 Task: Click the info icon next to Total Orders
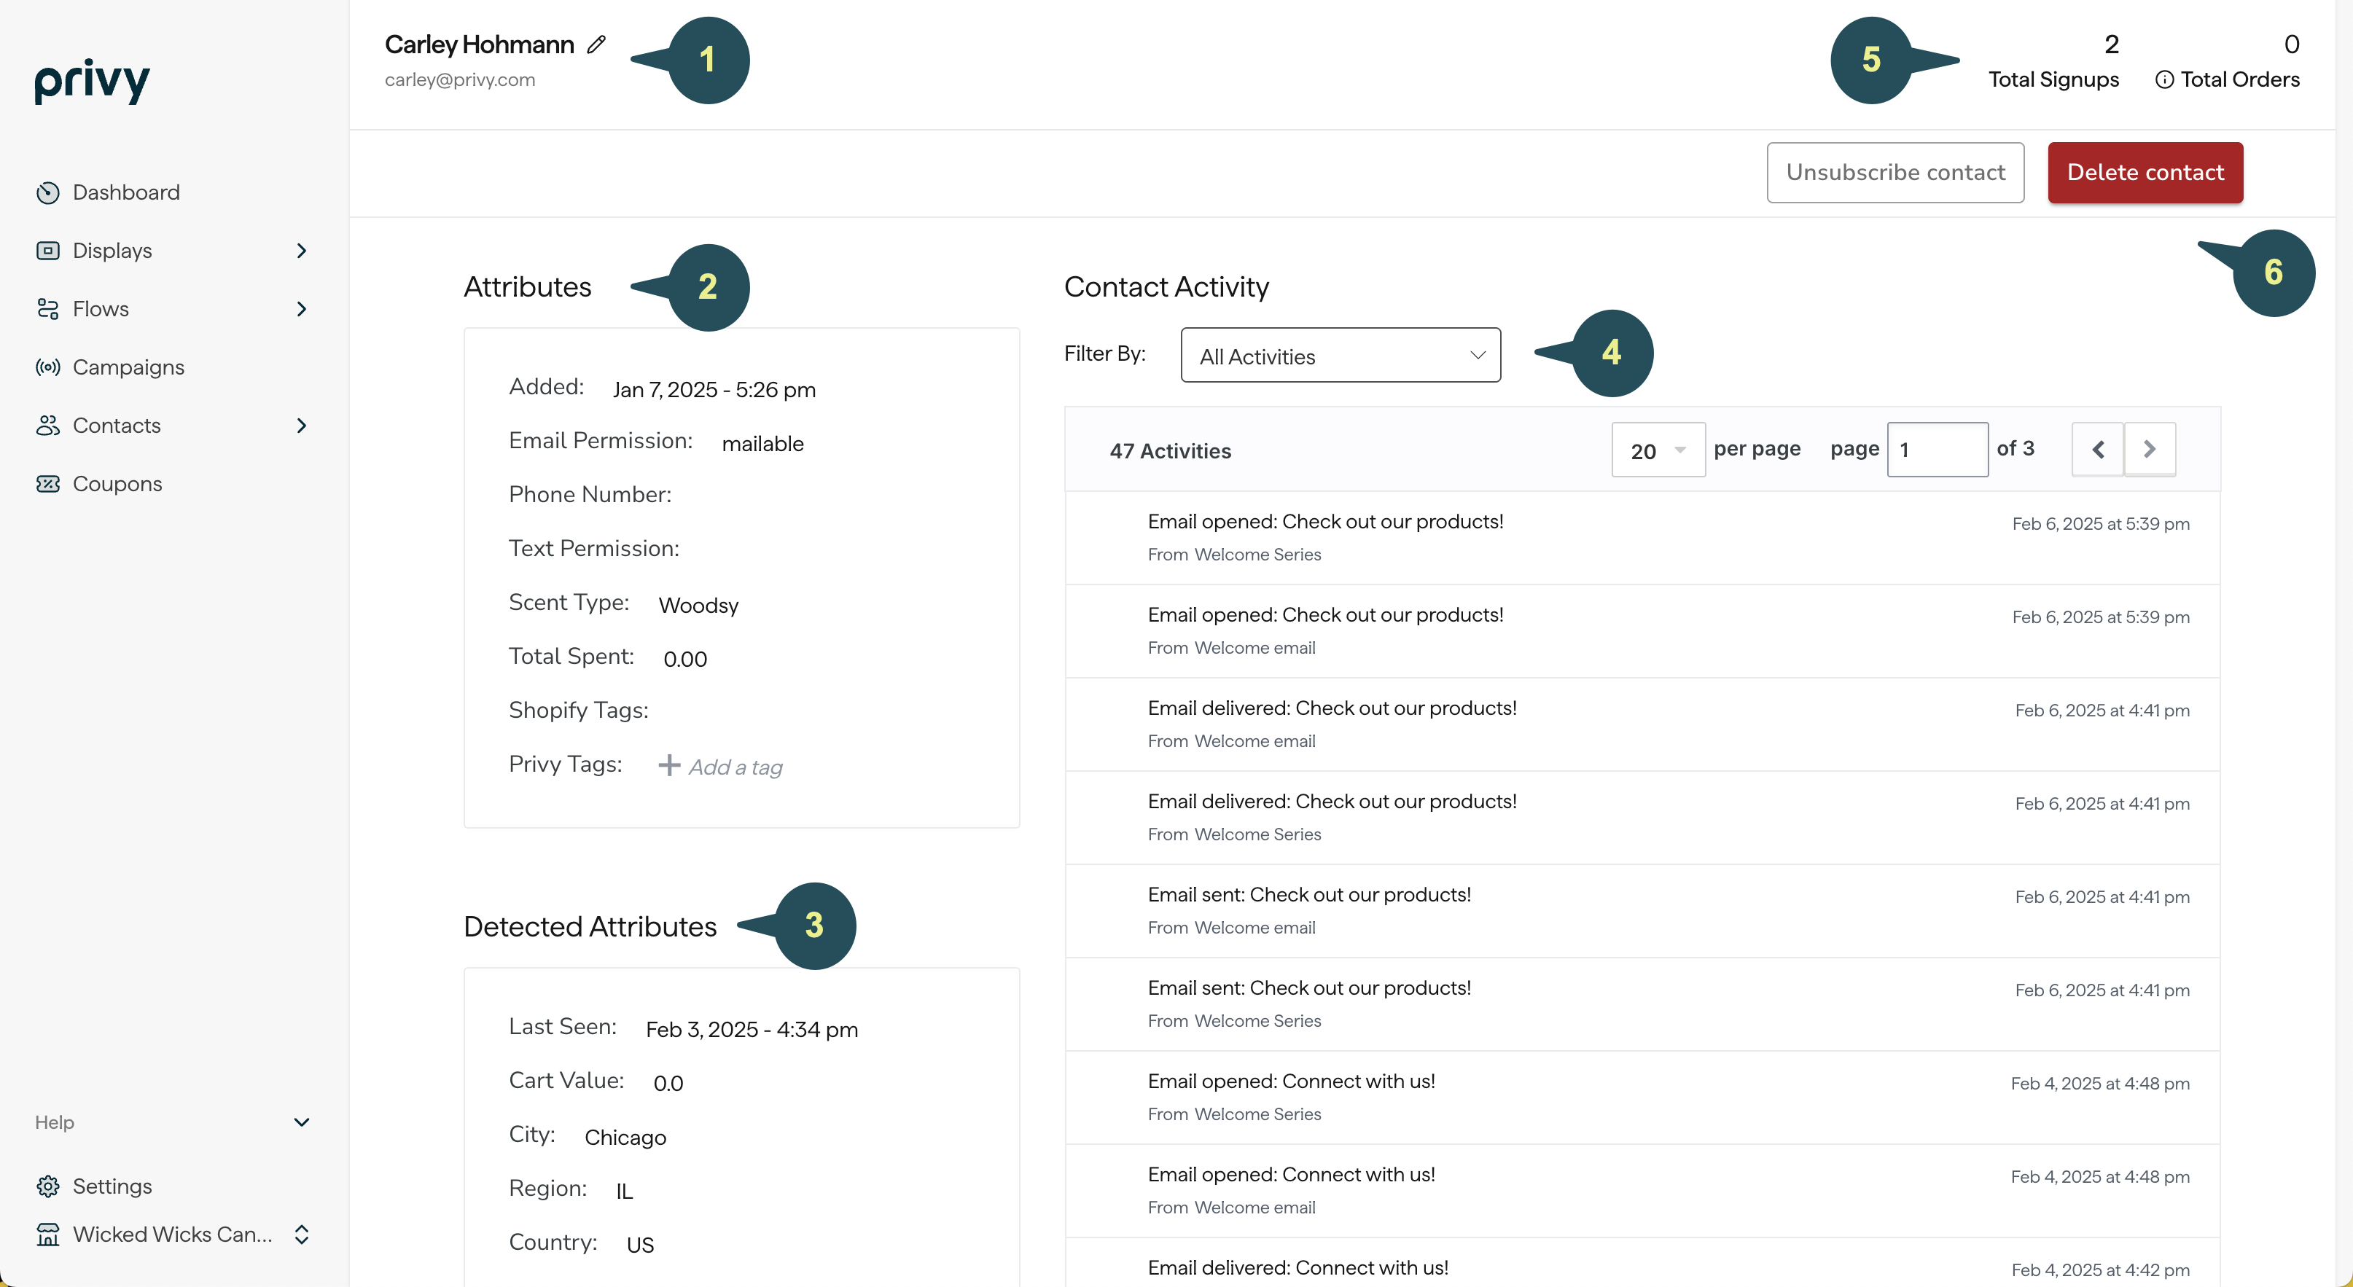[x=2164, y=80]
